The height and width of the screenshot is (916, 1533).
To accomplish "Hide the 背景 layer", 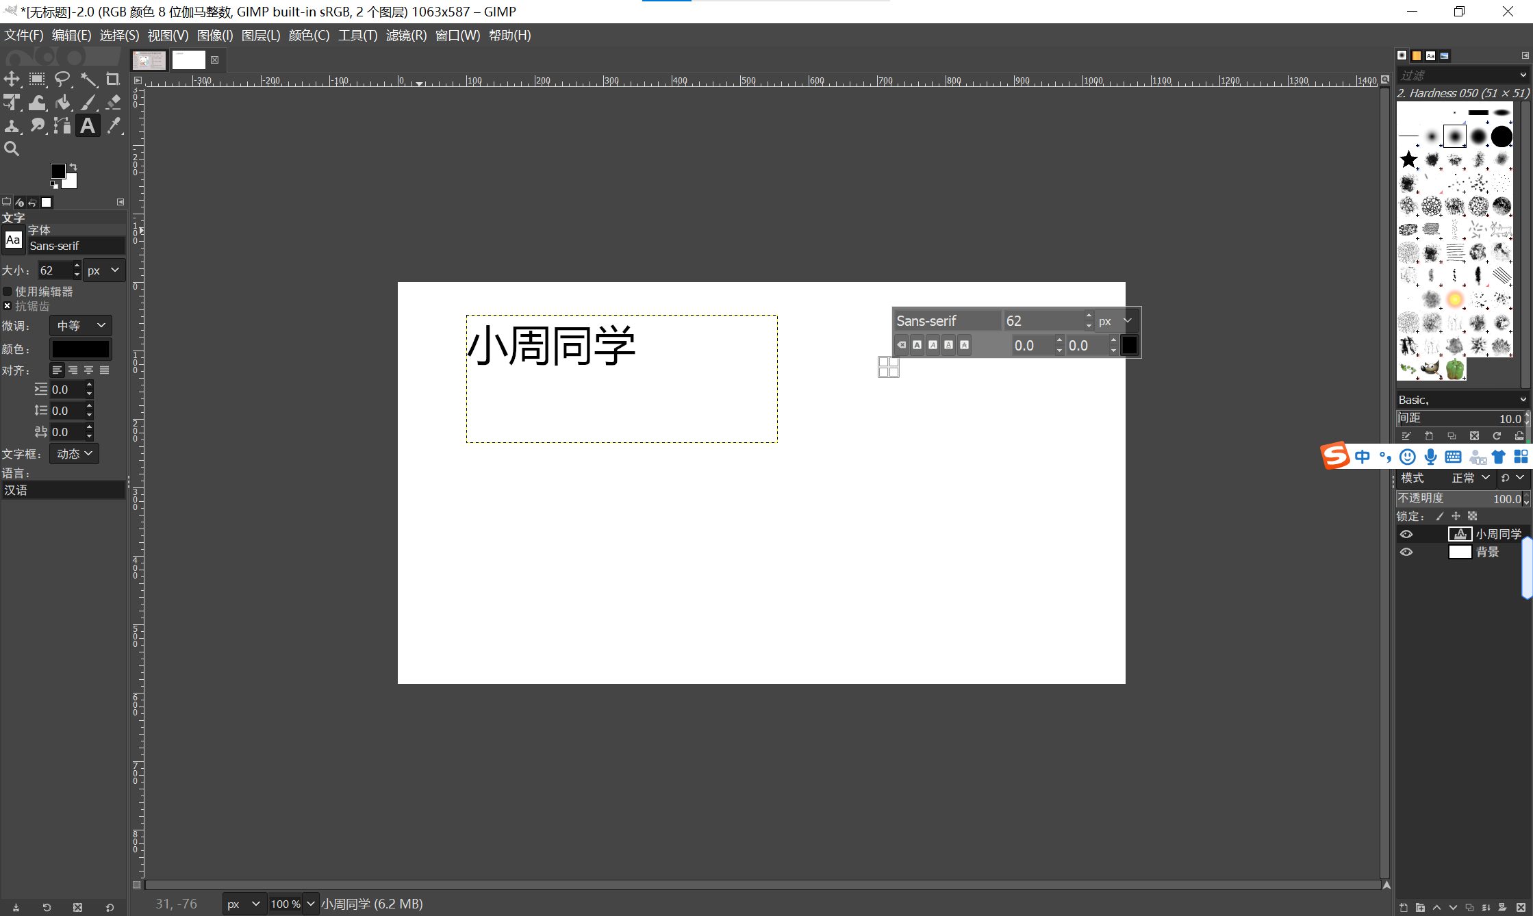I will 1408,552.
